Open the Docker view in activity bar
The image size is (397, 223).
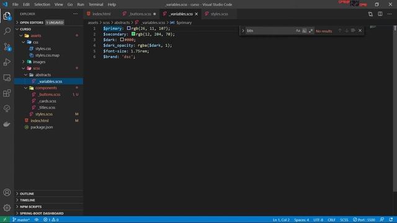tap(7, 124)
